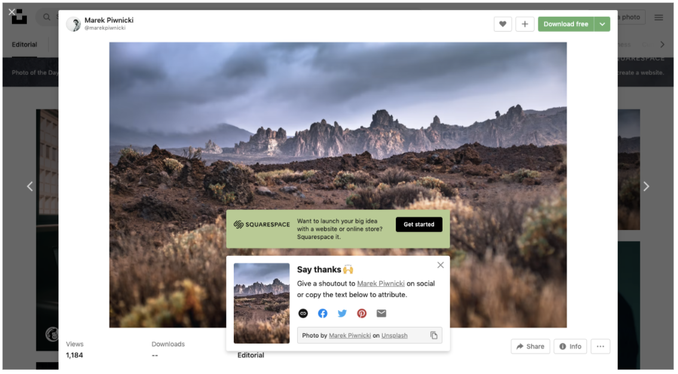Share photo via email icon
The width and height of the screenshot is (678, 374).
coord(381,314)
